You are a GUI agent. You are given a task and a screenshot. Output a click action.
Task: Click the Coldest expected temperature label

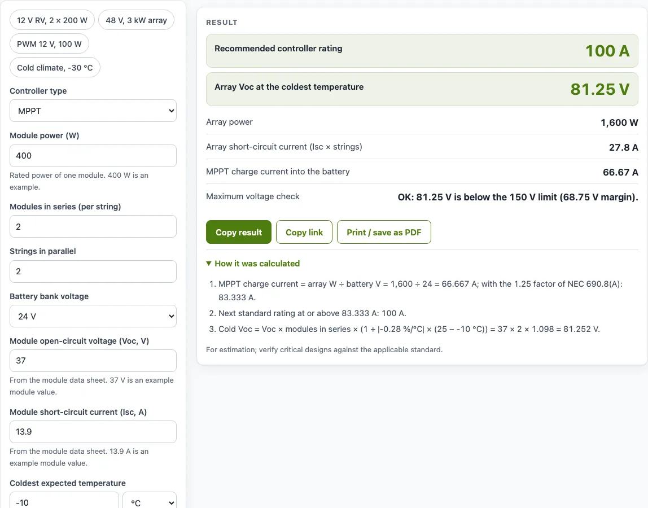coord(68,483)
